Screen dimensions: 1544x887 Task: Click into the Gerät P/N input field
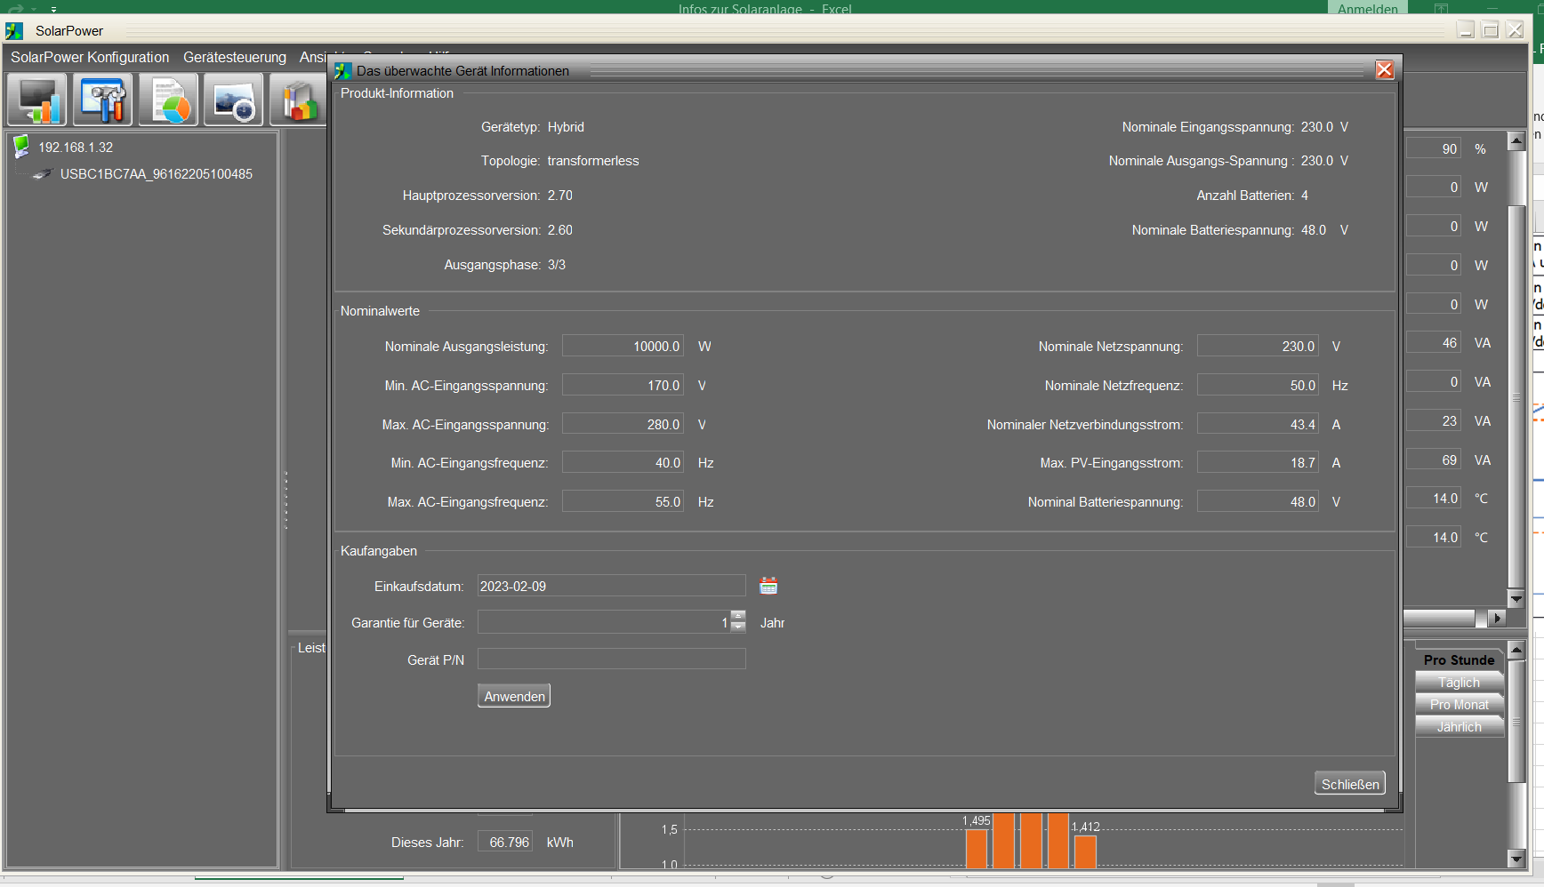pyautogui.click(x=611, y=659)
